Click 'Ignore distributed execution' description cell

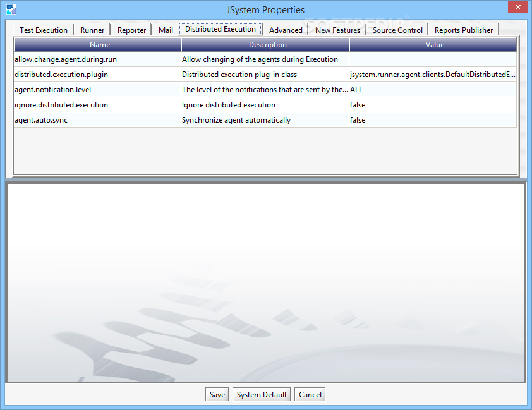tap(265, 105)
